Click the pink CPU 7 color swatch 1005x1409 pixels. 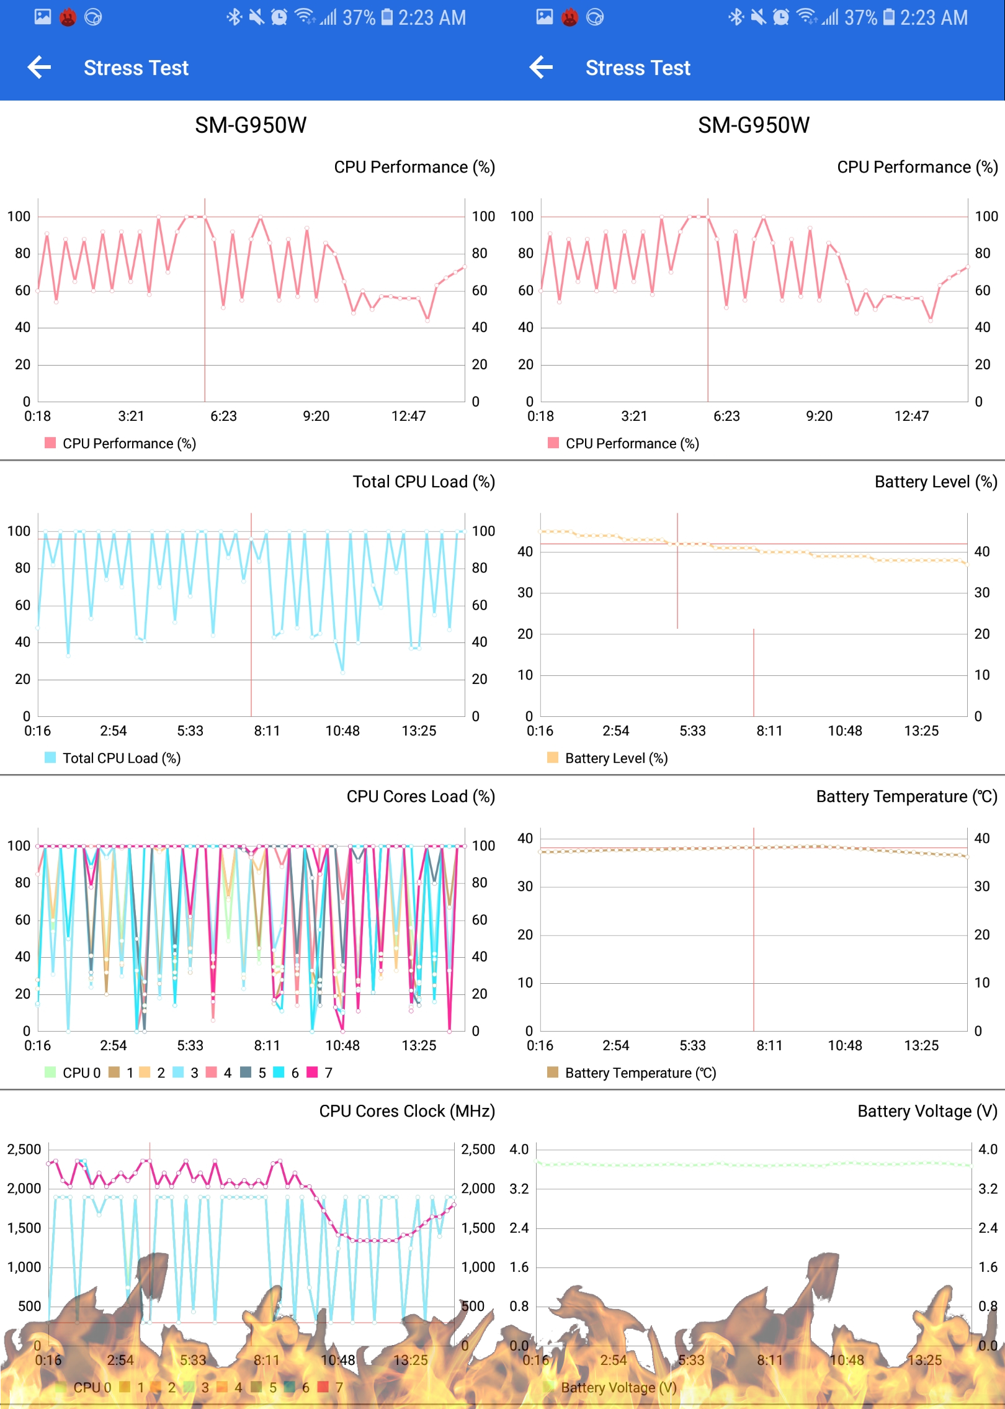pyautogui.click(x=311, y=1072)
